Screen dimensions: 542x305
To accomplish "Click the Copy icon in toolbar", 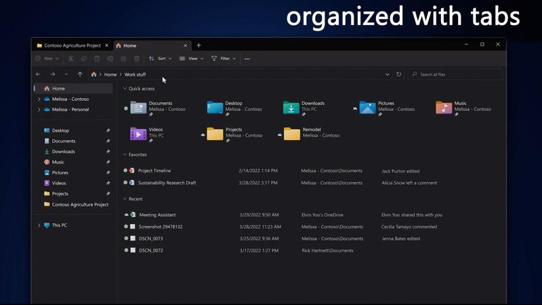I will pos(83,59).
